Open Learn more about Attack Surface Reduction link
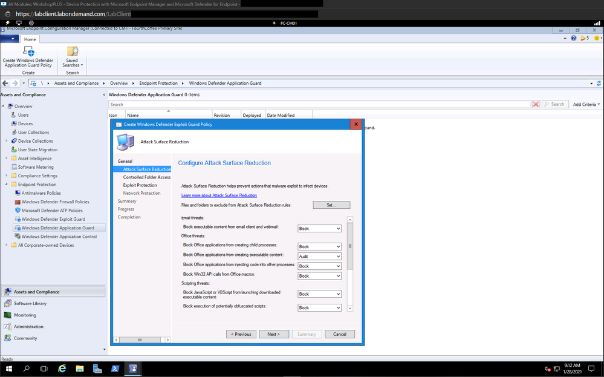 pos(219,195)
